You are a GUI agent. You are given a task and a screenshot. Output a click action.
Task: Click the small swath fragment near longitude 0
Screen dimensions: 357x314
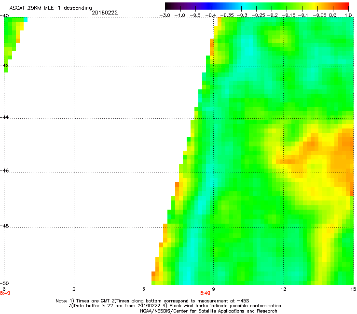14,38
